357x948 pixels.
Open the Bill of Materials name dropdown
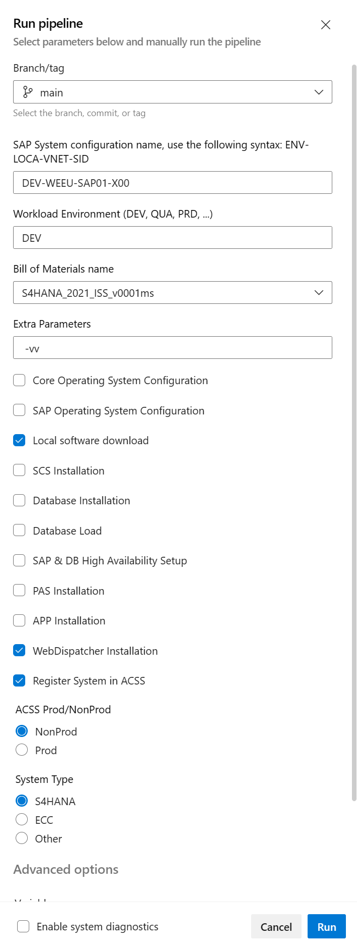point(318,292)
